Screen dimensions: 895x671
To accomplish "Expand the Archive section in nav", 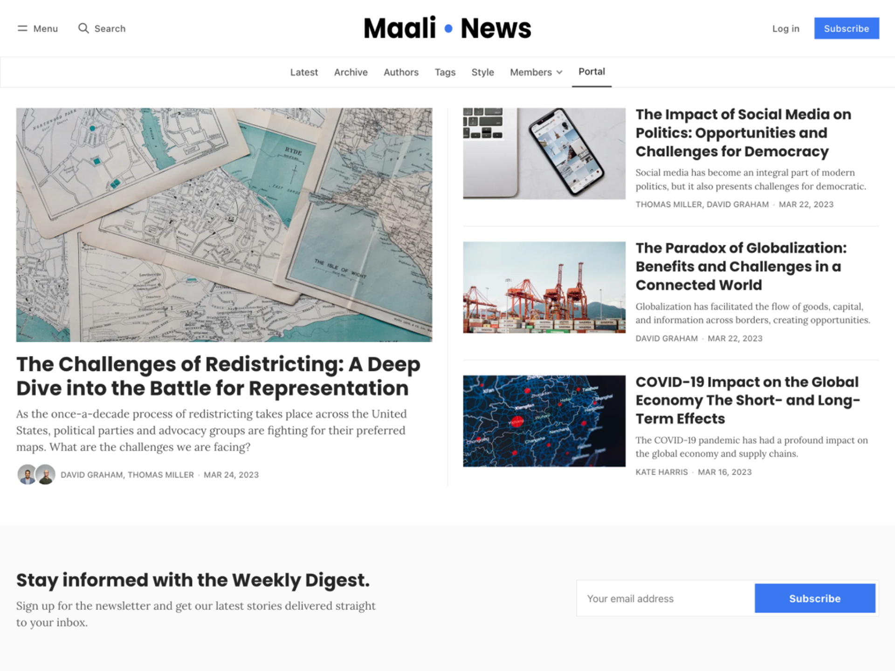I will (350, 71).
